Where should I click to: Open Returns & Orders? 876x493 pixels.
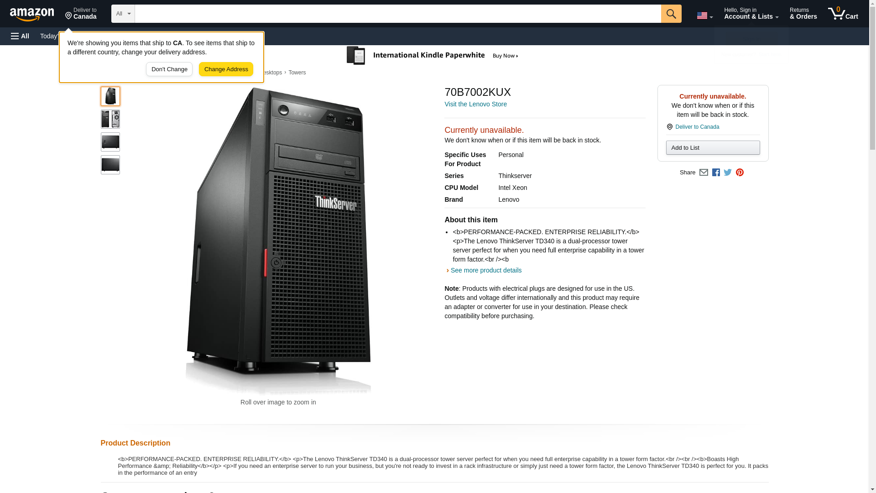point(803,14)
